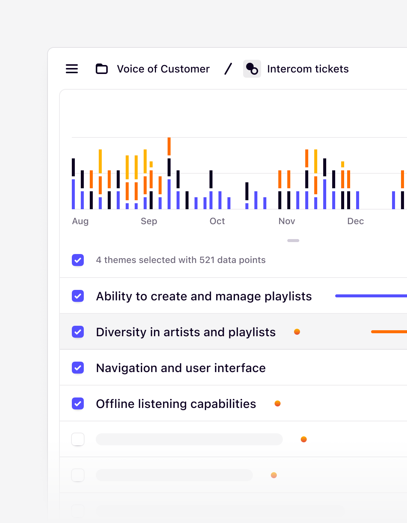Uncheck the '4 themes selected' master checkbox
The image size is (407, 523).
(78, 260)
